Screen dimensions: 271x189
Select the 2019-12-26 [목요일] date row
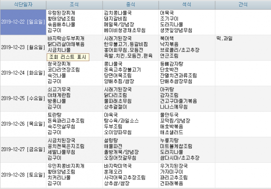pyautogui.click(x=23, y=124)
